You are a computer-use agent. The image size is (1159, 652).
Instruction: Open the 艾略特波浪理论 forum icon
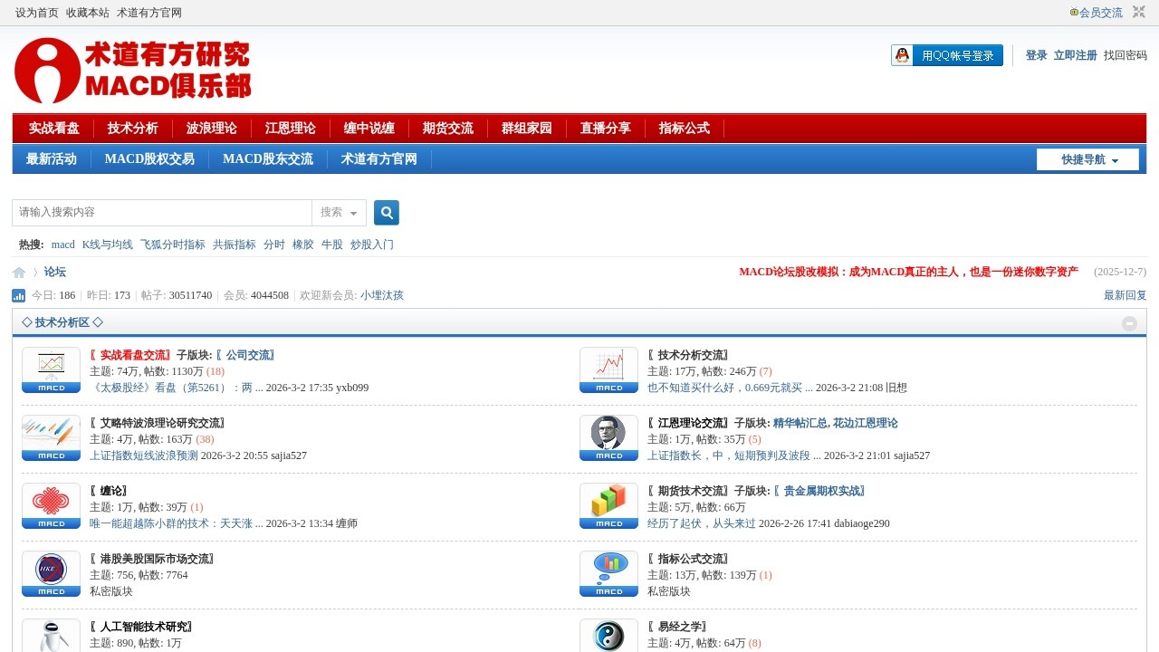[51, 437]
